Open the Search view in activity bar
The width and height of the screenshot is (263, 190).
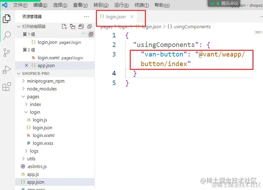coord(7,35)
